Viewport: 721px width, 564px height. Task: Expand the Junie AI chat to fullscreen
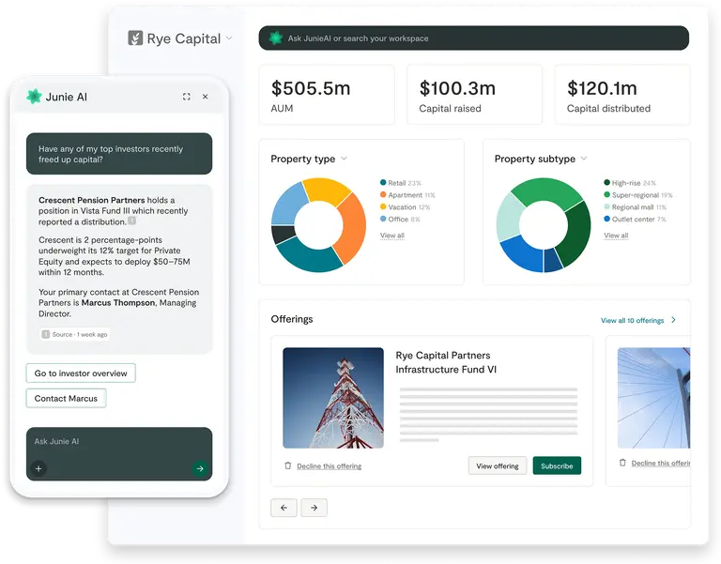pos(186,97)
